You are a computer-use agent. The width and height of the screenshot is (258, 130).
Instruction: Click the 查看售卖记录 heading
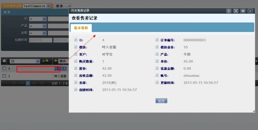point(84,18)
